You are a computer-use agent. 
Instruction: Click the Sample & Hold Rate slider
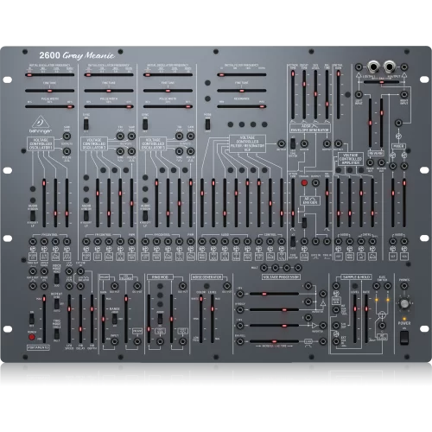(x=366, y=319)
